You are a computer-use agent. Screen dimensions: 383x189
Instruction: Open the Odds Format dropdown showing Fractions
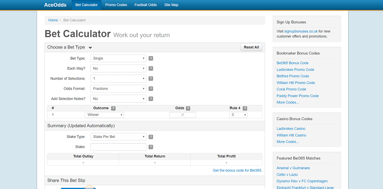pyautogui.click(x=118, y=89)
